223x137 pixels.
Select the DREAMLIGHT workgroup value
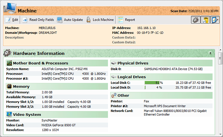point(48,33)
